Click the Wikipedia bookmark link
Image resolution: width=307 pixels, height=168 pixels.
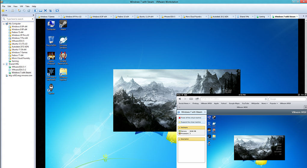click(255, 103)
